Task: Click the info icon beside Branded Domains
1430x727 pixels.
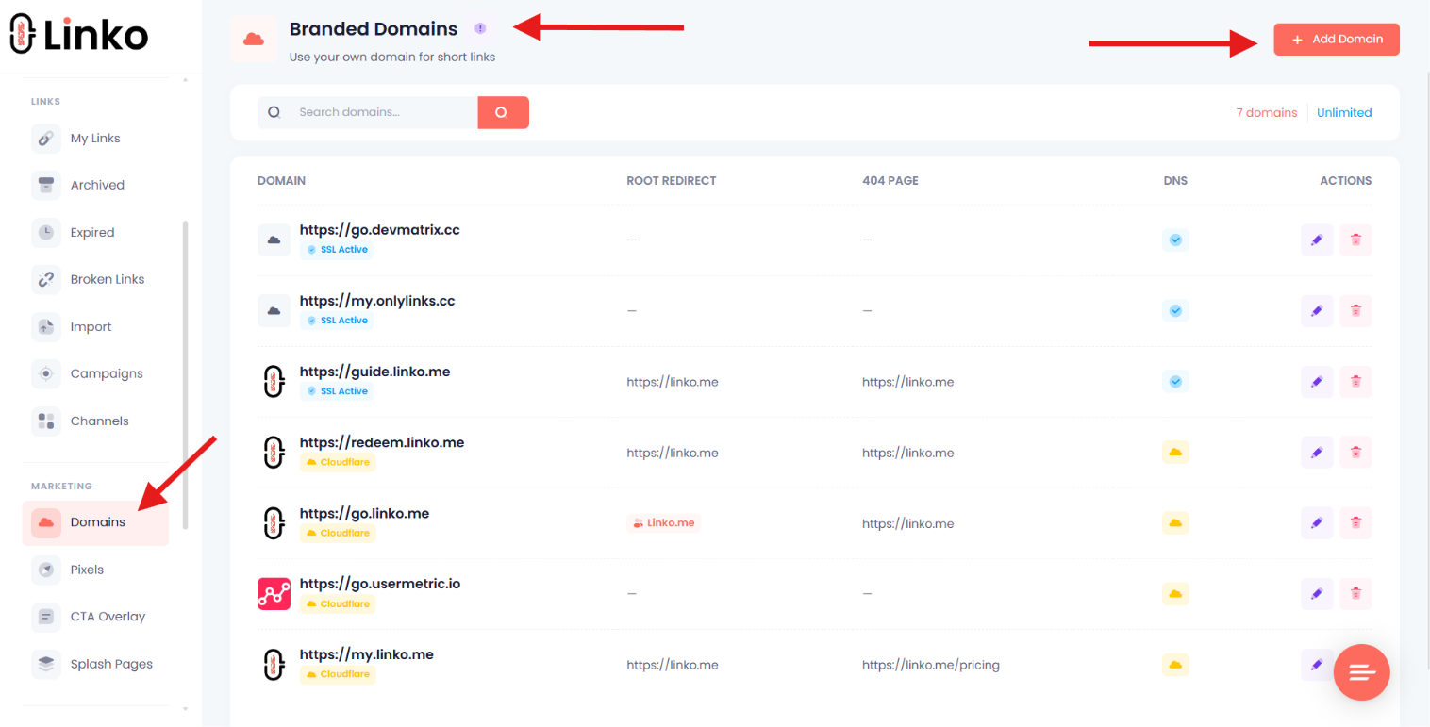Action: pos(480,29)
